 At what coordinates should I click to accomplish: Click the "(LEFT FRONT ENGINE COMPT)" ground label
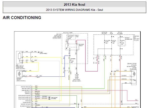(x=77, y=80)
